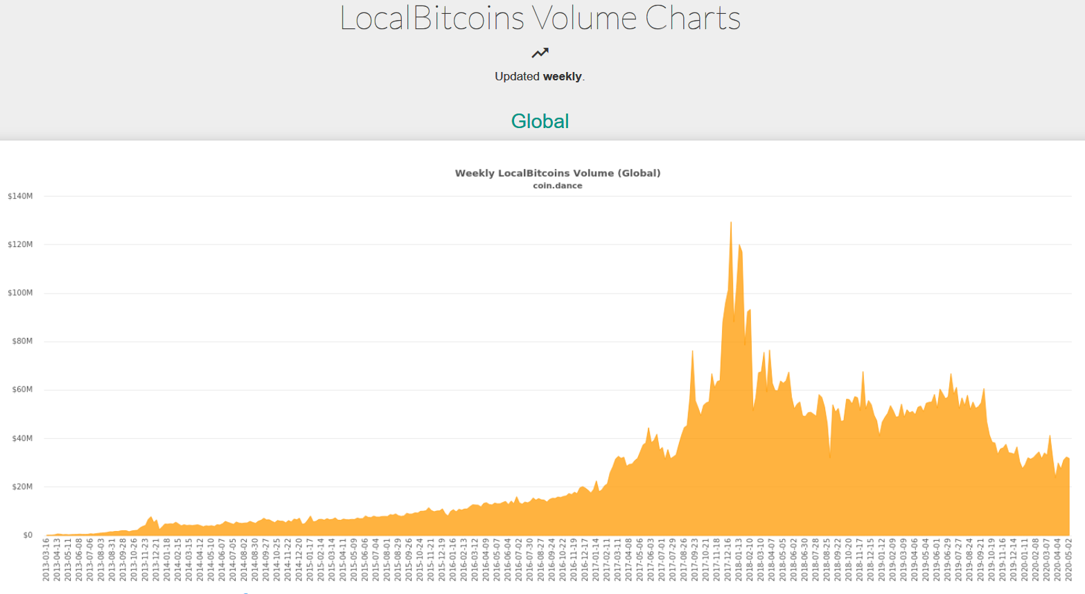
Task: Click the 2014-06-07 x-axis date label
Action: point(222,560)
